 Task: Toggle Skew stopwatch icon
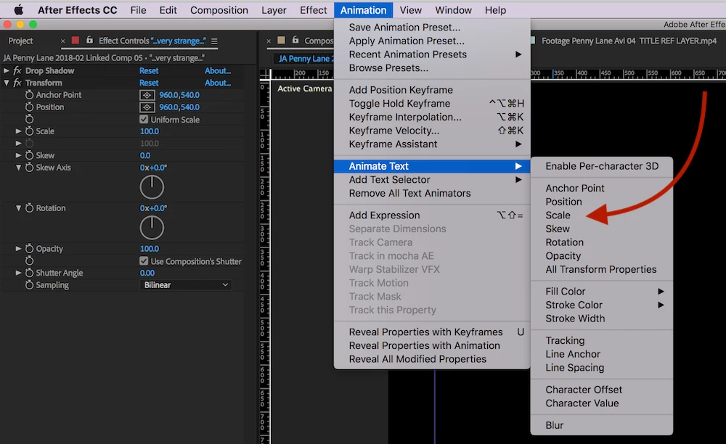point(29,155)
